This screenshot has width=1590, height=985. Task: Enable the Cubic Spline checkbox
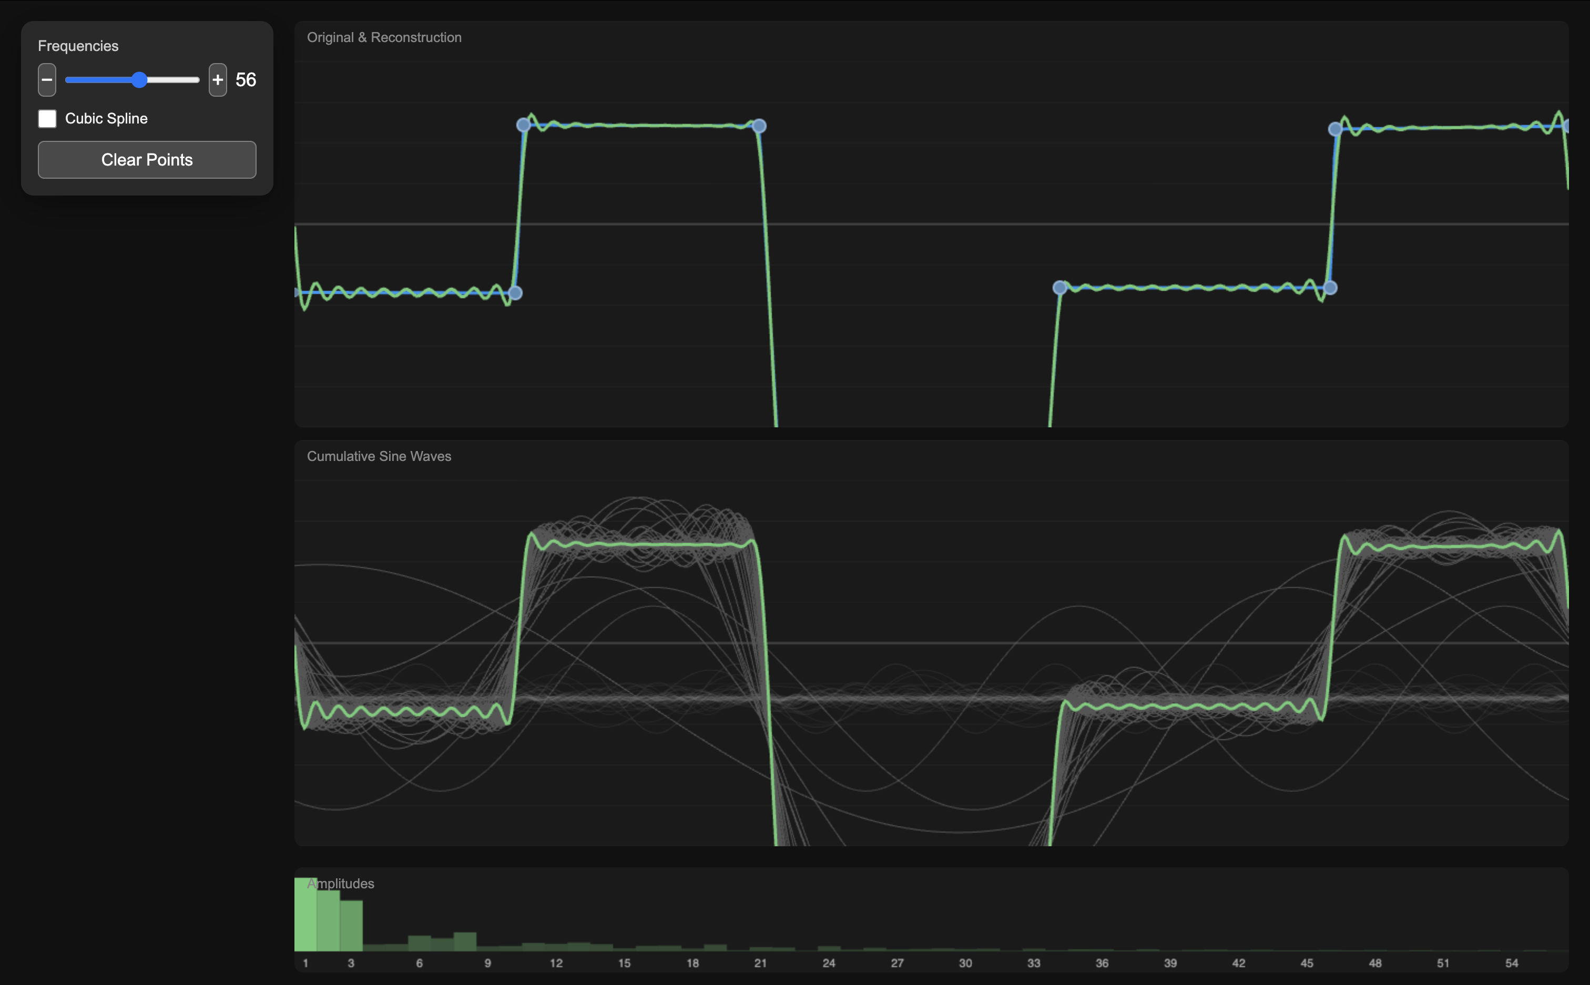coord(47,119)
